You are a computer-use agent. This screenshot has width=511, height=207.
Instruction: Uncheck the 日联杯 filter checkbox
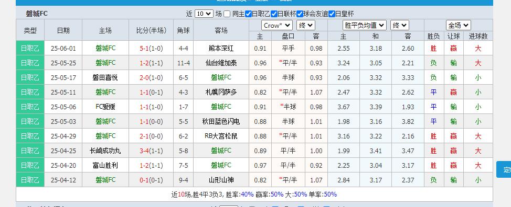click(274, 14)
